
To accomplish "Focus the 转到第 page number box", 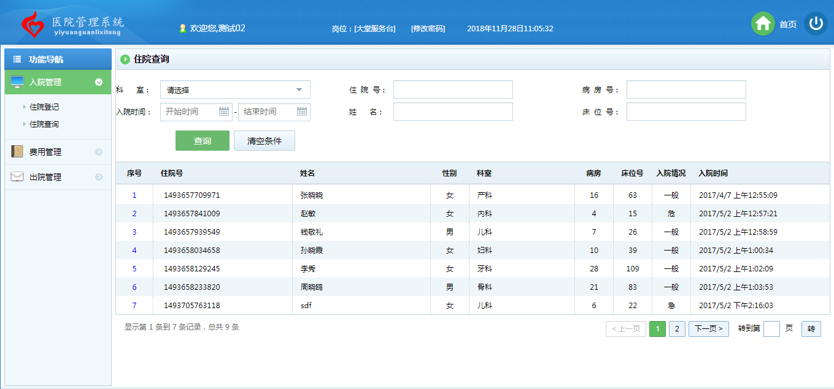I will pos(771,329).
